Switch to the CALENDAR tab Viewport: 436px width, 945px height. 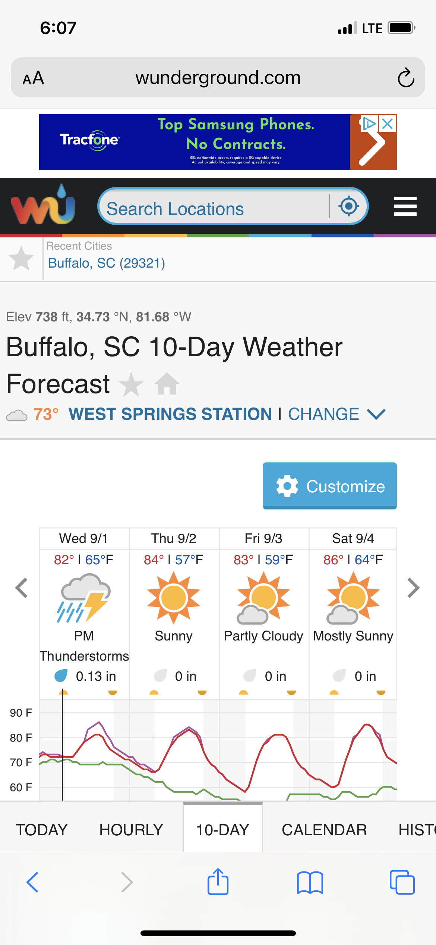(324, 830)
